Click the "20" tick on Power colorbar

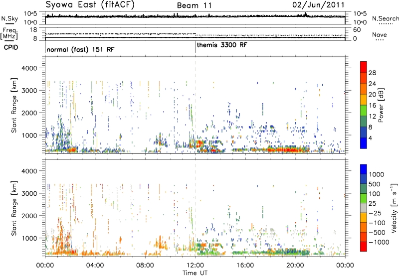[372, 95]
